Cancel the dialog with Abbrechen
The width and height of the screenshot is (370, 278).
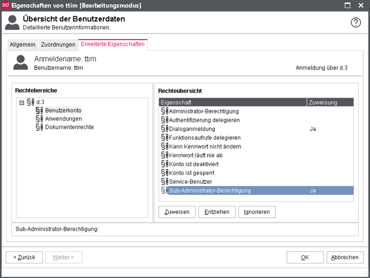pos(345,257)
